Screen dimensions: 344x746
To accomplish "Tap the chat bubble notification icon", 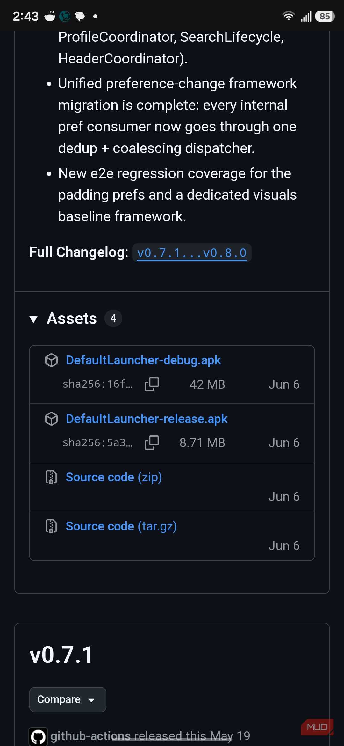I will pos(80,16).
